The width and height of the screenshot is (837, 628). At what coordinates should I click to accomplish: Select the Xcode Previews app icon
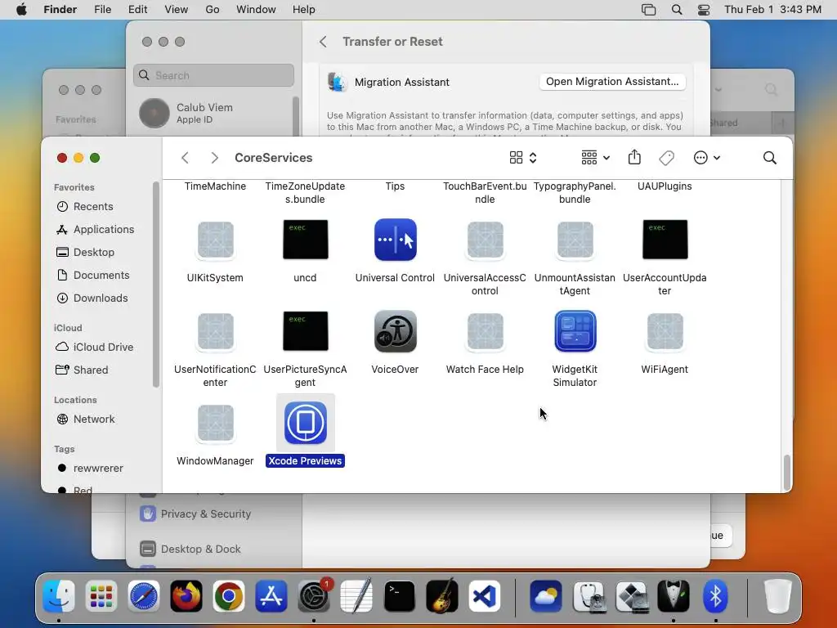click(306, 423)
